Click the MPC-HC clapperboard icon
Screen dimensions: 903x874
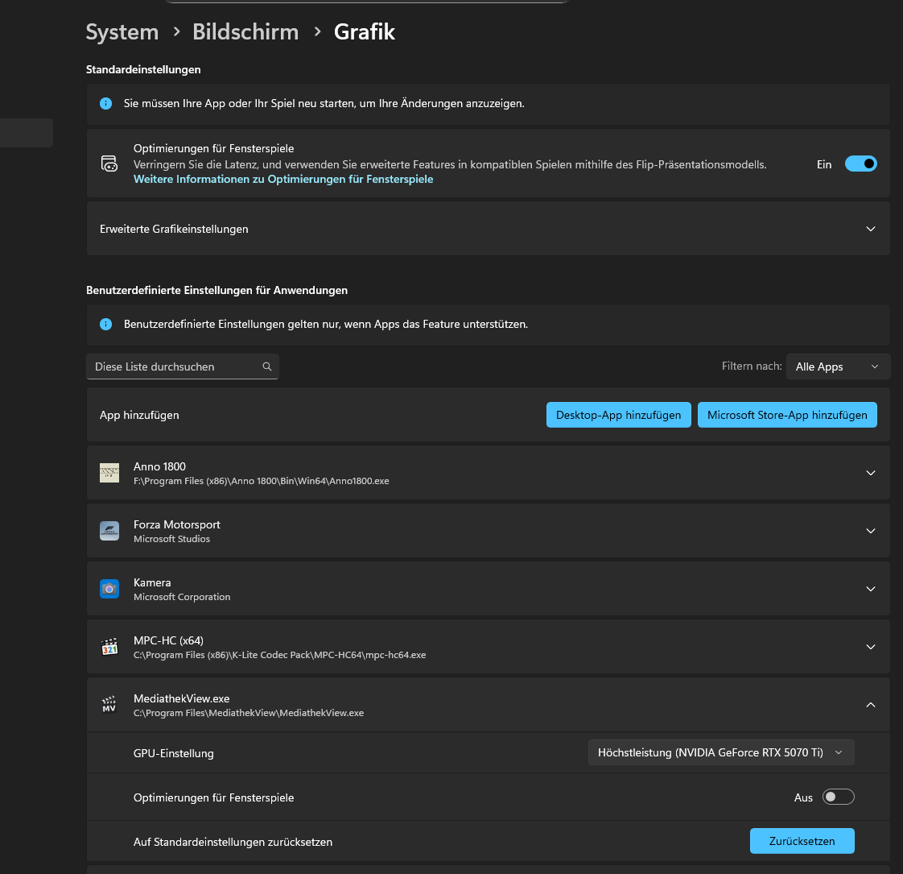pyautogui.click(x=109, y=647)
